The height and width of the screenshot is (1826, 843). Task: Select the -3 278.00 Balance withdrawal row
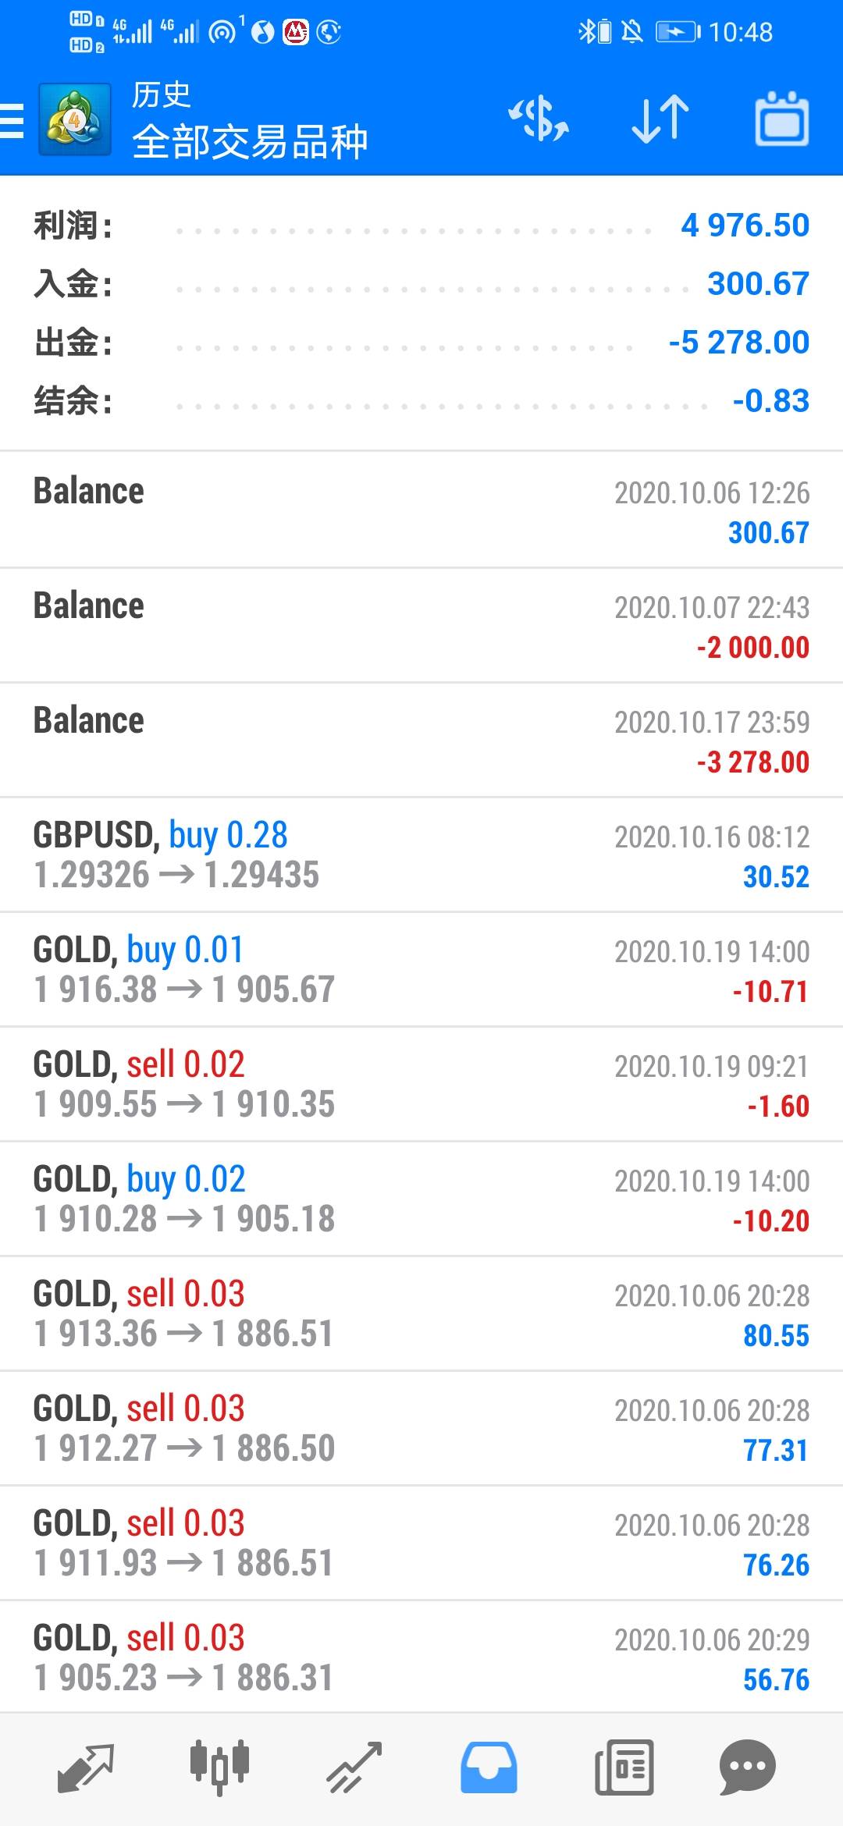click(421, 741)
